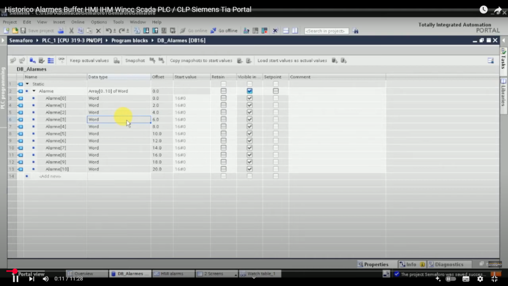
Task: Click the New project icon in the toolbar
Action: [6, 31]
